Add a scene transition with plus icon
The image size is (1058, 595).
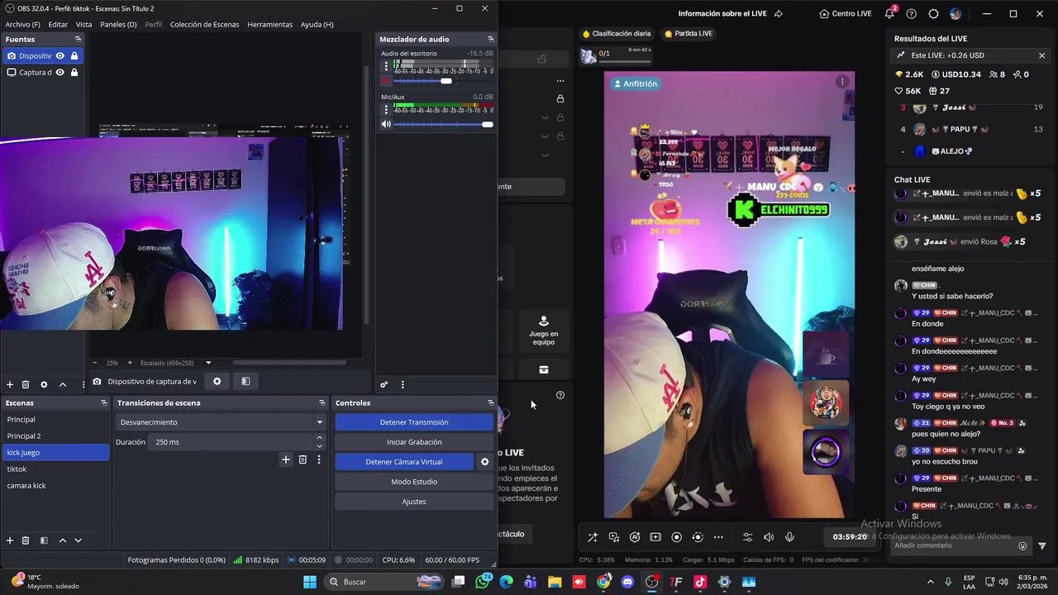pyautogui.click(x=286, y=459)
